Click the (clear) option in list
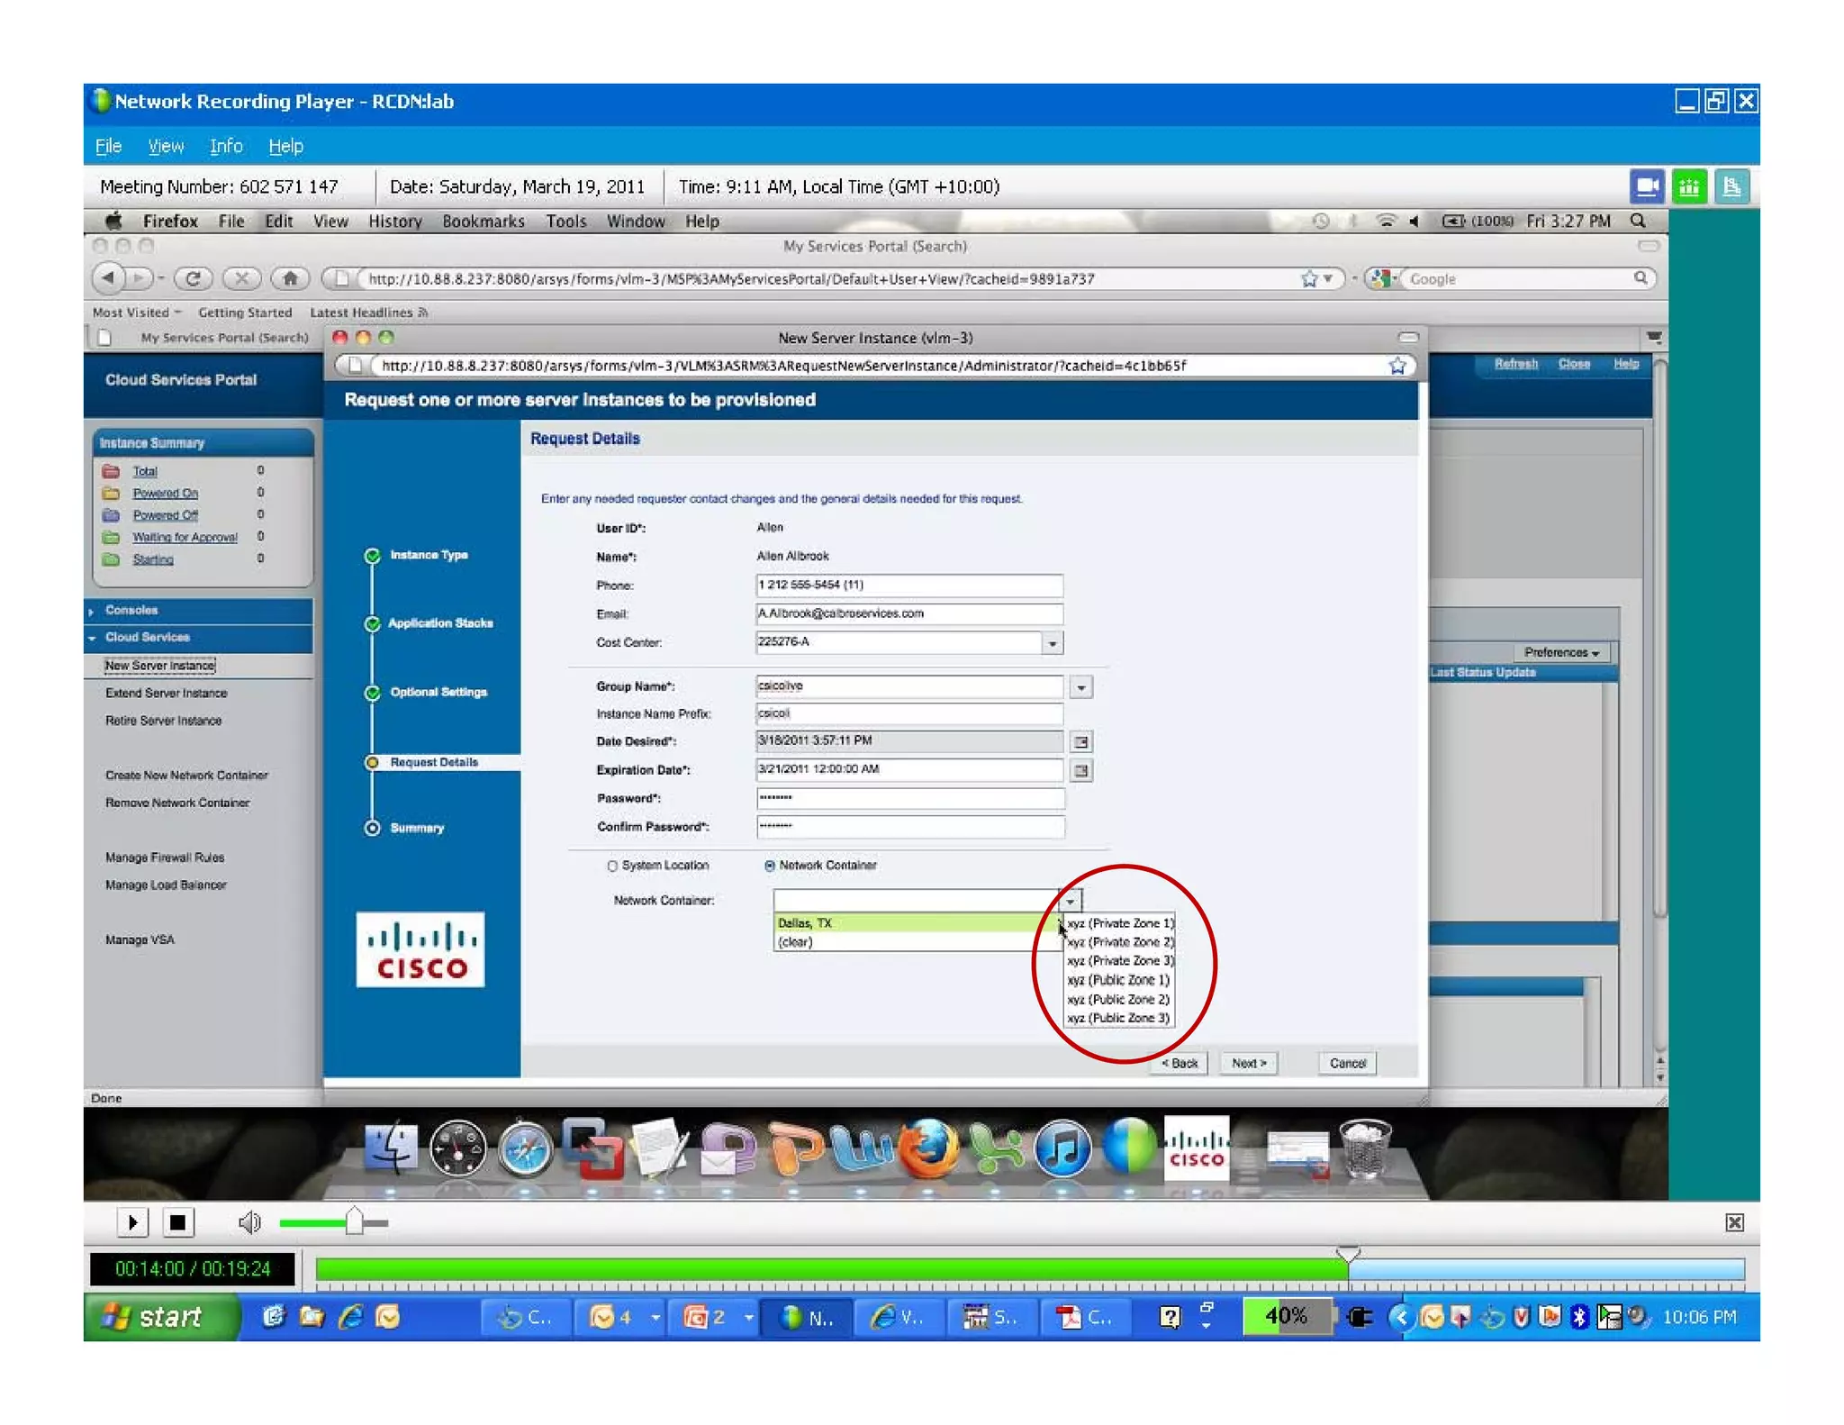Screen dimensions: 1844x1425 click(916, 942)
